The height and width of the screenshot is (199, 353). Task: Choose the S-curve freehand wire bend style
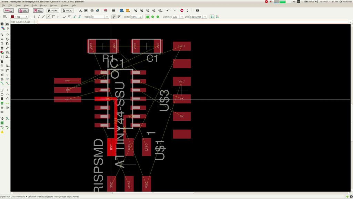69,17
